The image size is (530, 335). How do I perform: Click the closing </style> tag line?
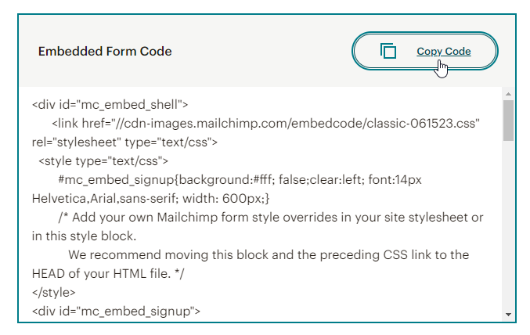tap(54, 292)
